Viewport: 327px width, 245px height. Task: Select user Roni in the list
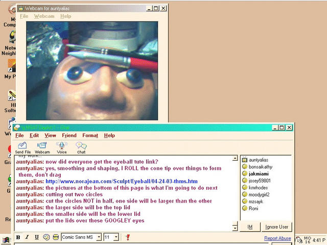(x=253, y=208)
